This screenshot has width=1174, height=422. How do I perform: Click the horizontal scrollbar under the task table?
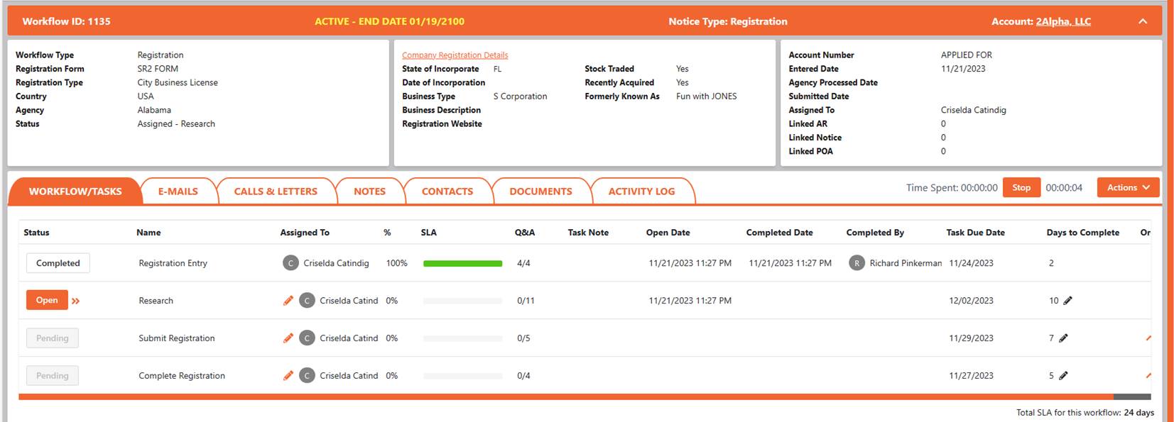[x=565, y=397]
